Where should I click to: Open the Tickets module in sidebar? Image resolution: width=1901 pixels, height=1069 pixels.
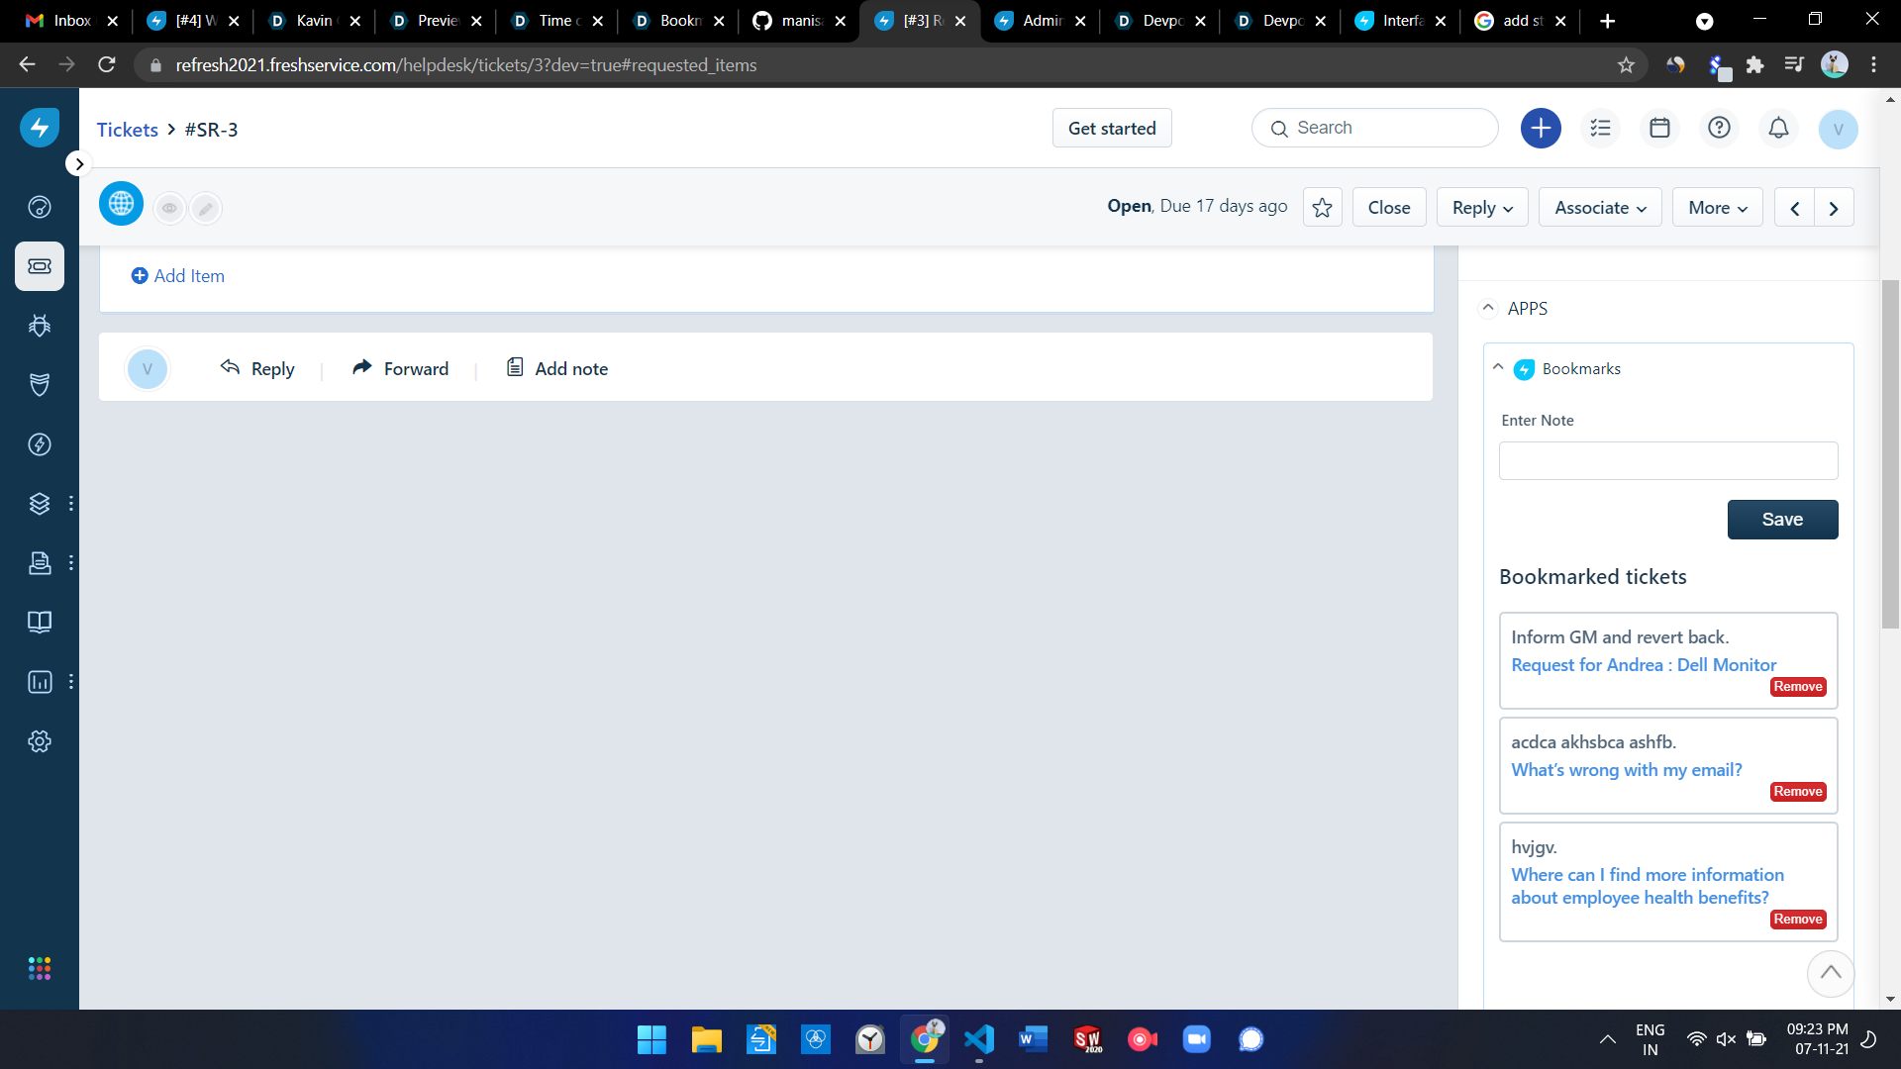click(40, 266)
